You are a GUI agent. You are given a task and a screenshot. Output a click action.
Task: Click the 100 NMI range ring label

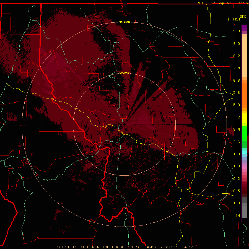(x=124, y=22)
